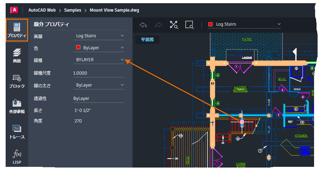Click the Mount View Sample.dwg breadcrumb
The image size is (319, 170).
(x=114, y=10)
